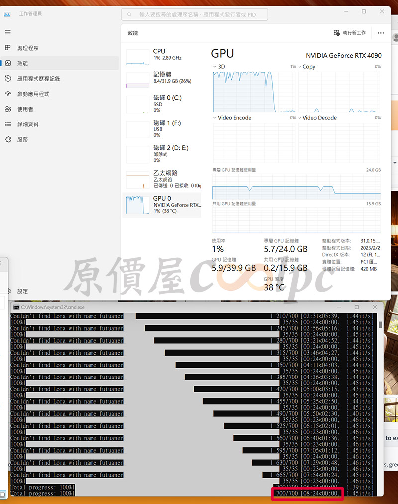This screenshot has height=504, width=398.
Task: Select the GPU 0 NVIDIA item
Action: coord(162,204)
